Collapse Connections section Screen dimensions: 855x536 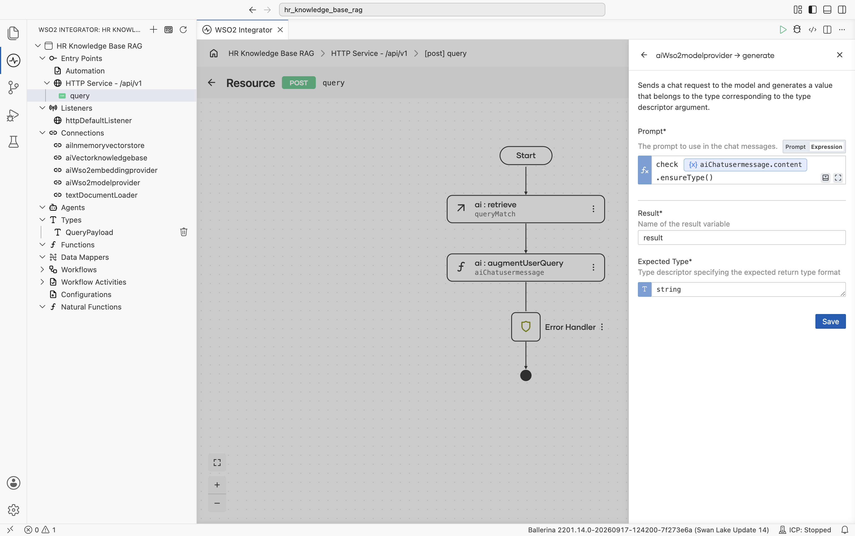pyautogui.click(x=42, y=132)
